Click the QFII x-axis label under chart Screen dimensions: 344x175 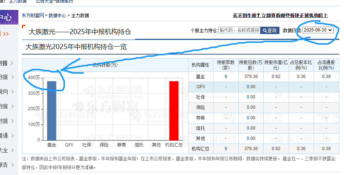(69, 145)
